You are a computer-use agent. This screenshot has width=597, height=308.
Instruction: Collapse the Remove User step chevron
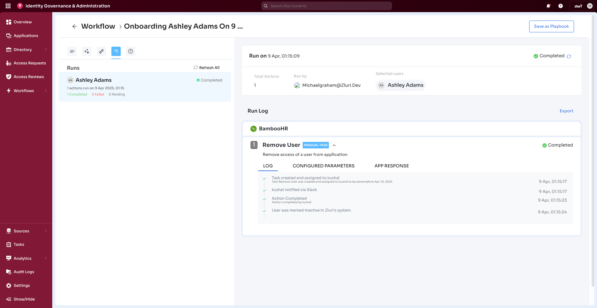pyautogui.click(x=334, y=145)
